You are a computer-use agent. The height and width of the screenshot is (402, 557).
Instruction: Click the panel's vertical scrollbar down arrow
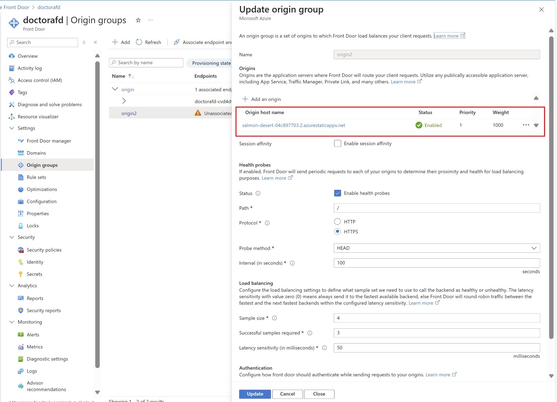[551, 376]
